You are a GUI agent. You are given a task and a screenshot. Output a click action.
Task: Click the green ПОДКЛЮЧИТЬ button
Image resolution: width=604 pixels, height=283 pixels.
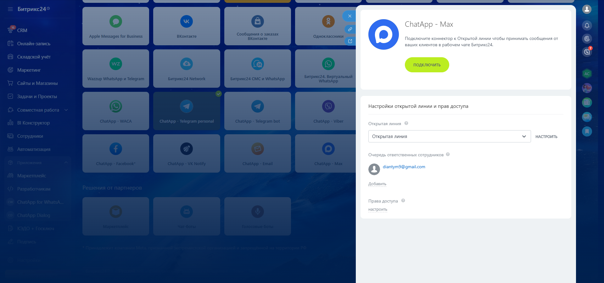[427, 65]
